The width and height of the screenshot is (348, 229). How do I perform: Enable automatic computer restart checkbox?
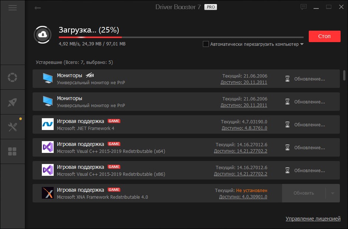pyautogui.click(x=206, y=44)
